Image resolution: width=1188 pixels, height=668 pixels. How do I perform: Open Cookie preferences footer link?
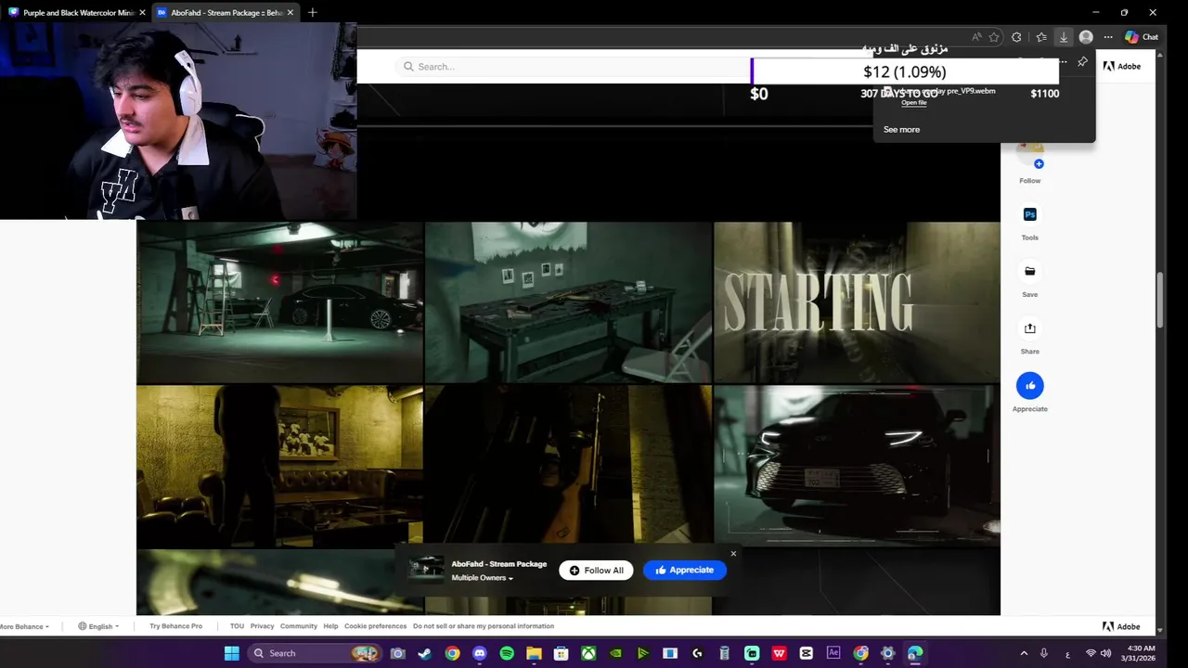tap(375, 626)
